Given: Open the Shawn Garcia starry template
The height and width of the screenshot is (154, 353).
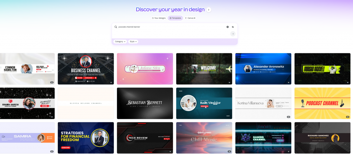Looking at the screenshot, I should click(x=27, y=103).
